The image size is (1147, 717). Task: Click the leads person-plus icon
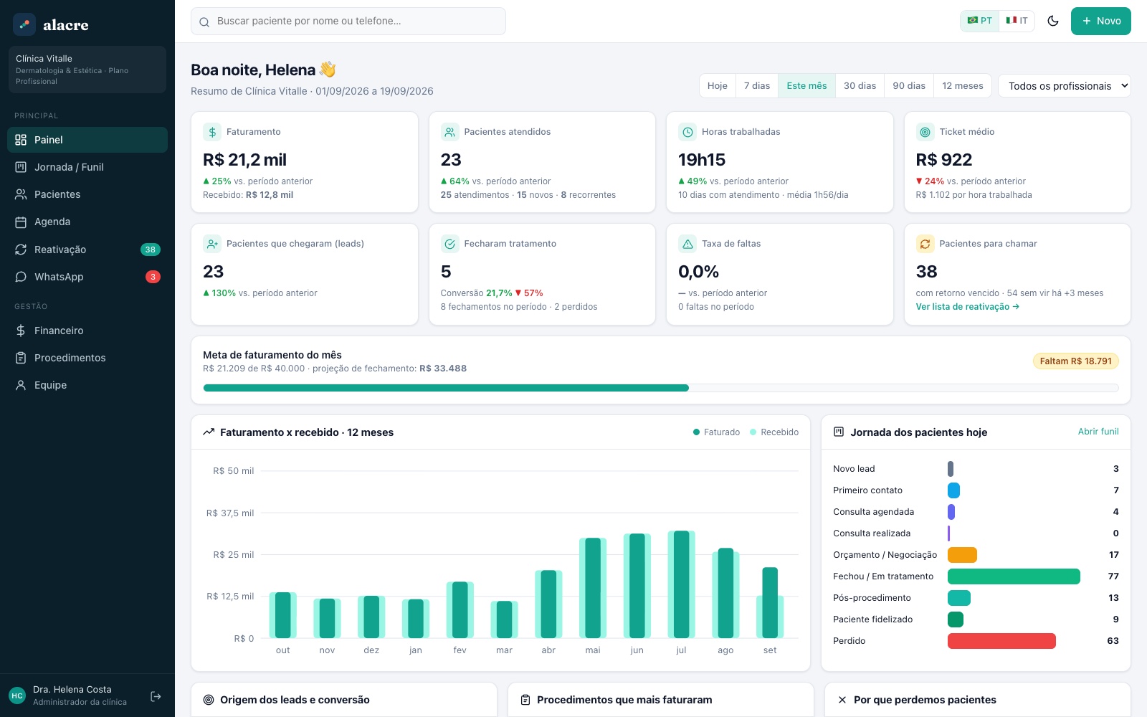(x=212, y=244)
